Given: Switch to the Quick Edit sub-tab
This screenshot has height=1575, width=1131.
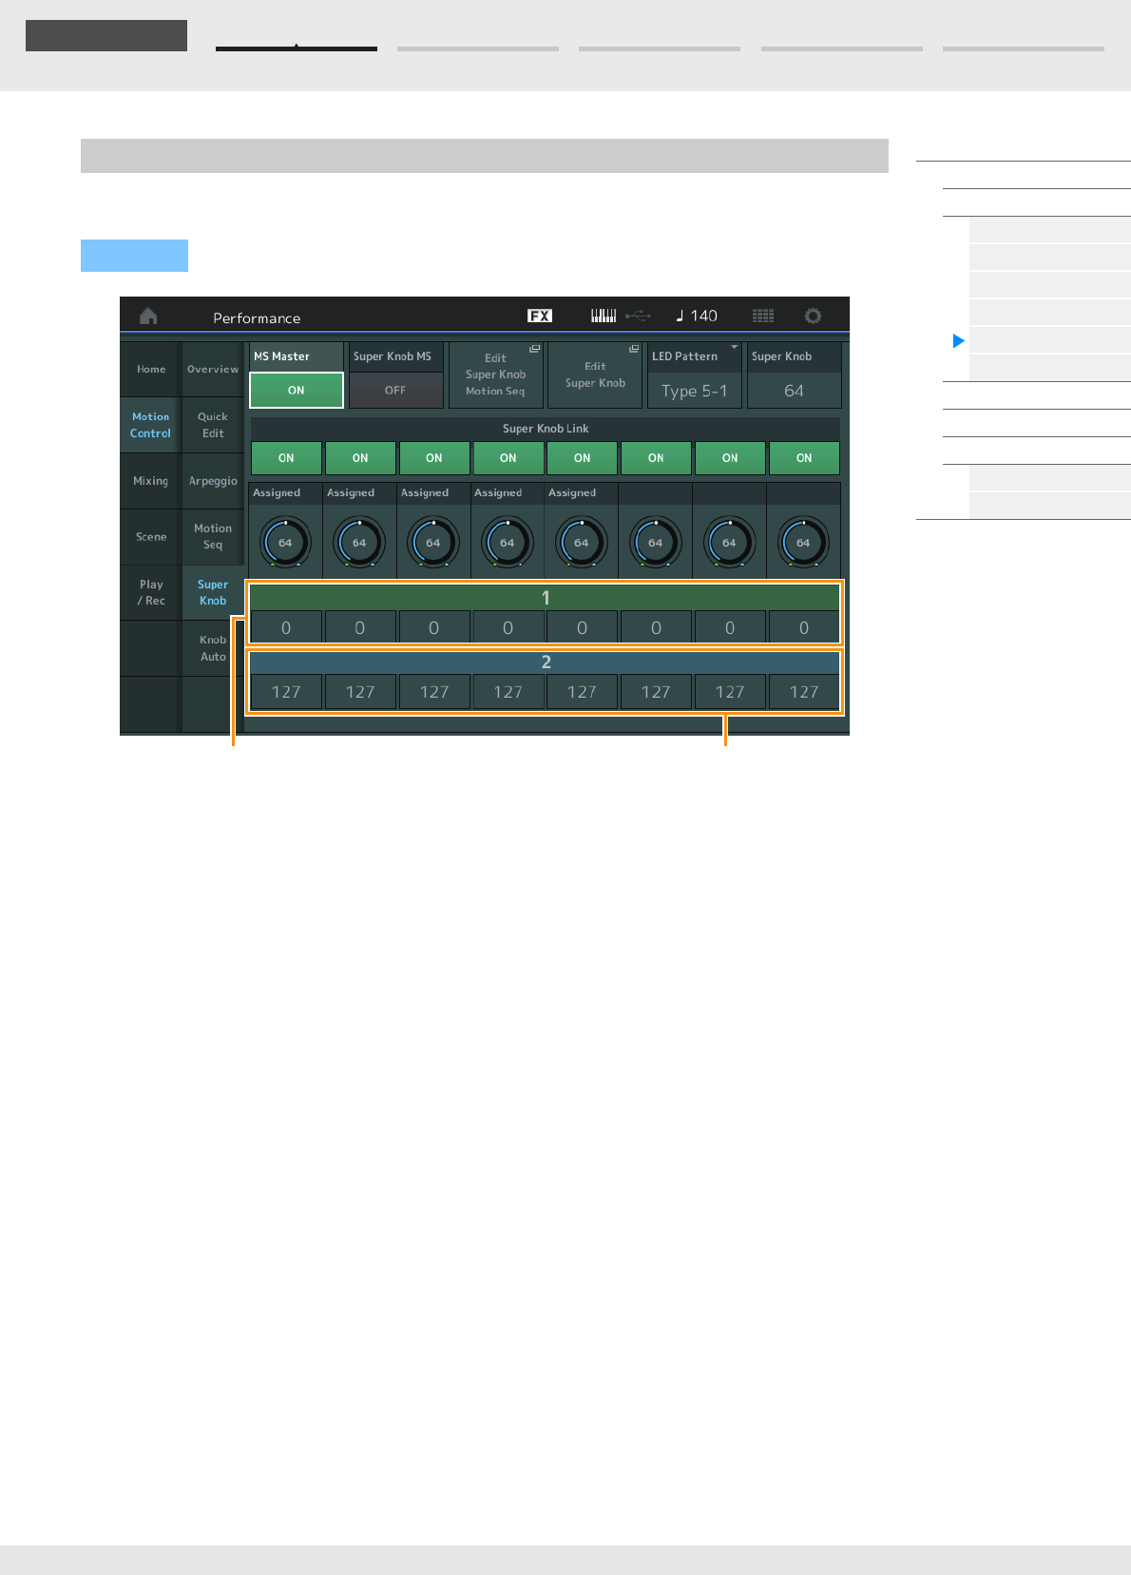Looking at the screenshot, I should pos(213,425).
